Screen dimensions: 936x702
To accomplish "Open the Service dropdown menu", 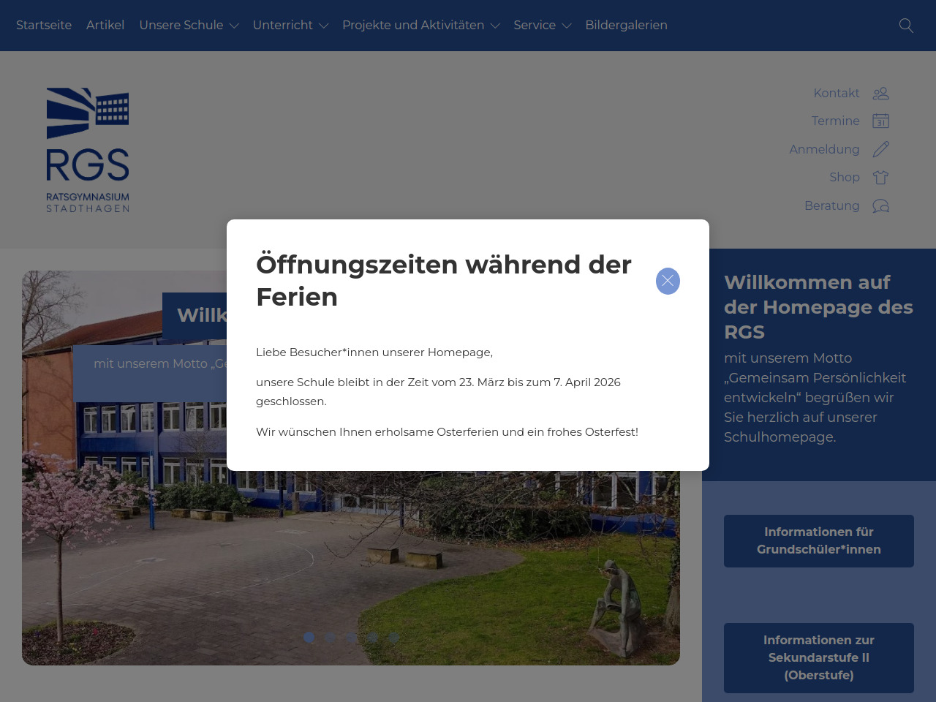I will pos(542,26).
